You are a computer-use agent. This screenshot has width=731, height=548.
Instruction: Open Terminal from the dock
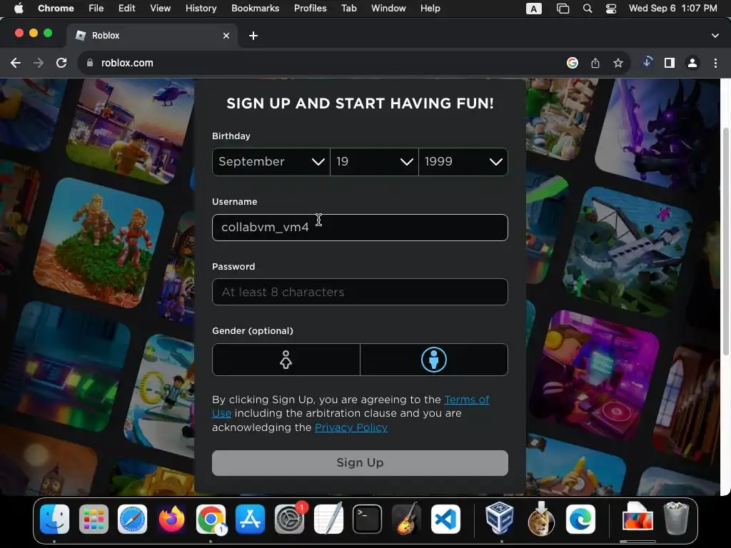368,519
